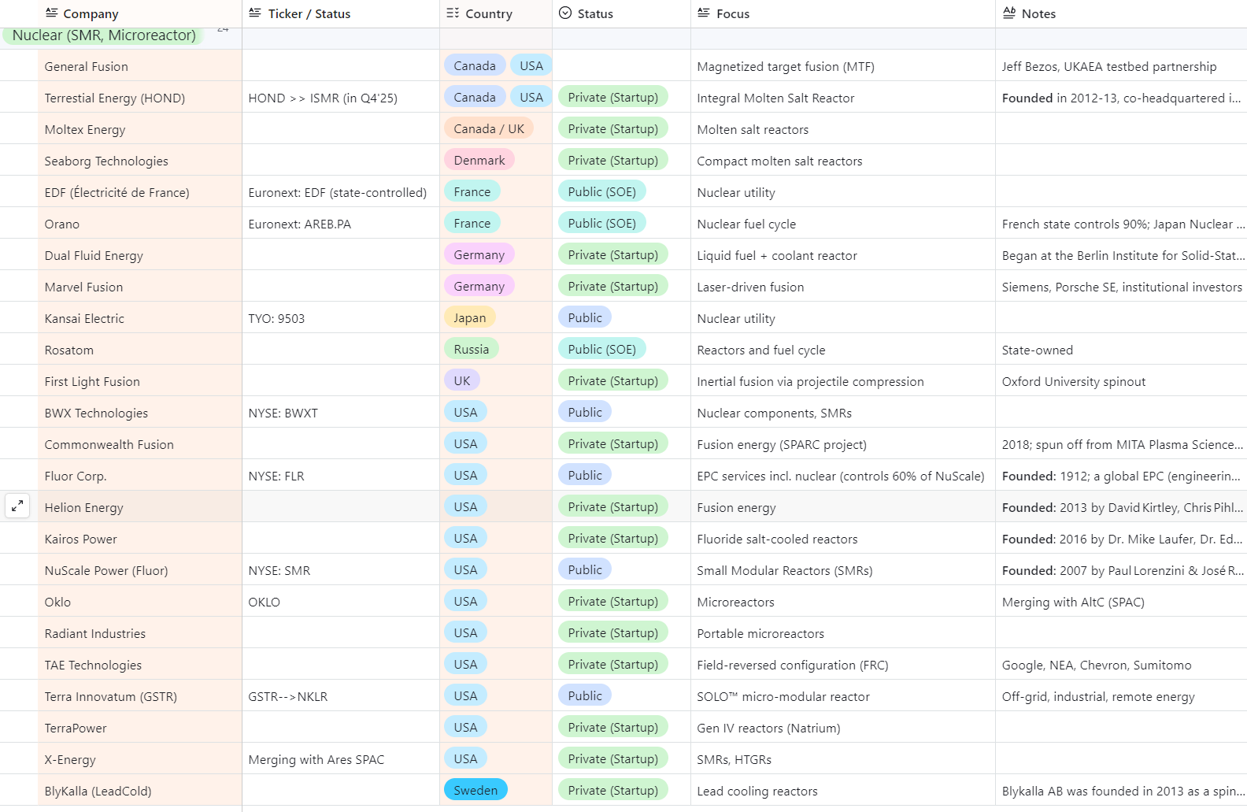Open the Nuclear (SMR, Microreactor) group tag
1247x812 pixels.
click(x=104, y=35)
